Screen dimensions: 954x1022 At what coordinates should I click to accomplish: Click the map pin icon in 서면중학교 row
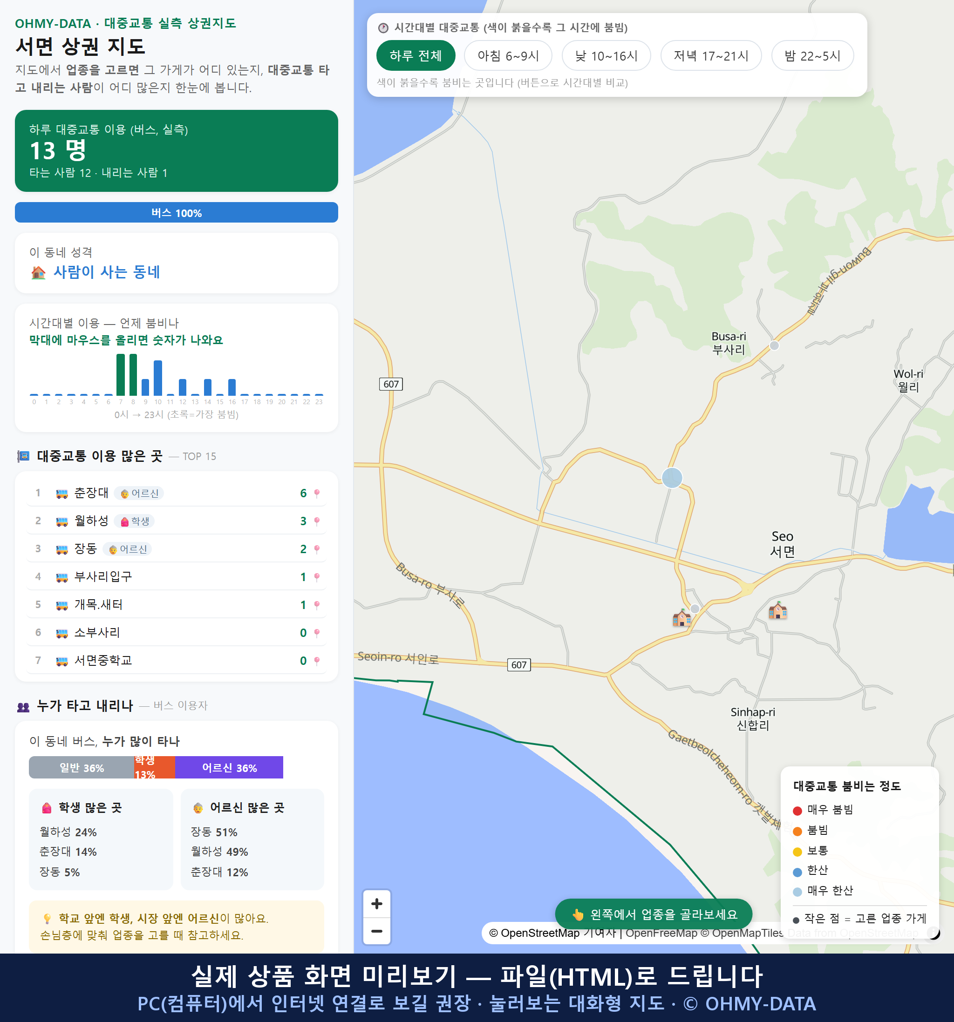317,661
